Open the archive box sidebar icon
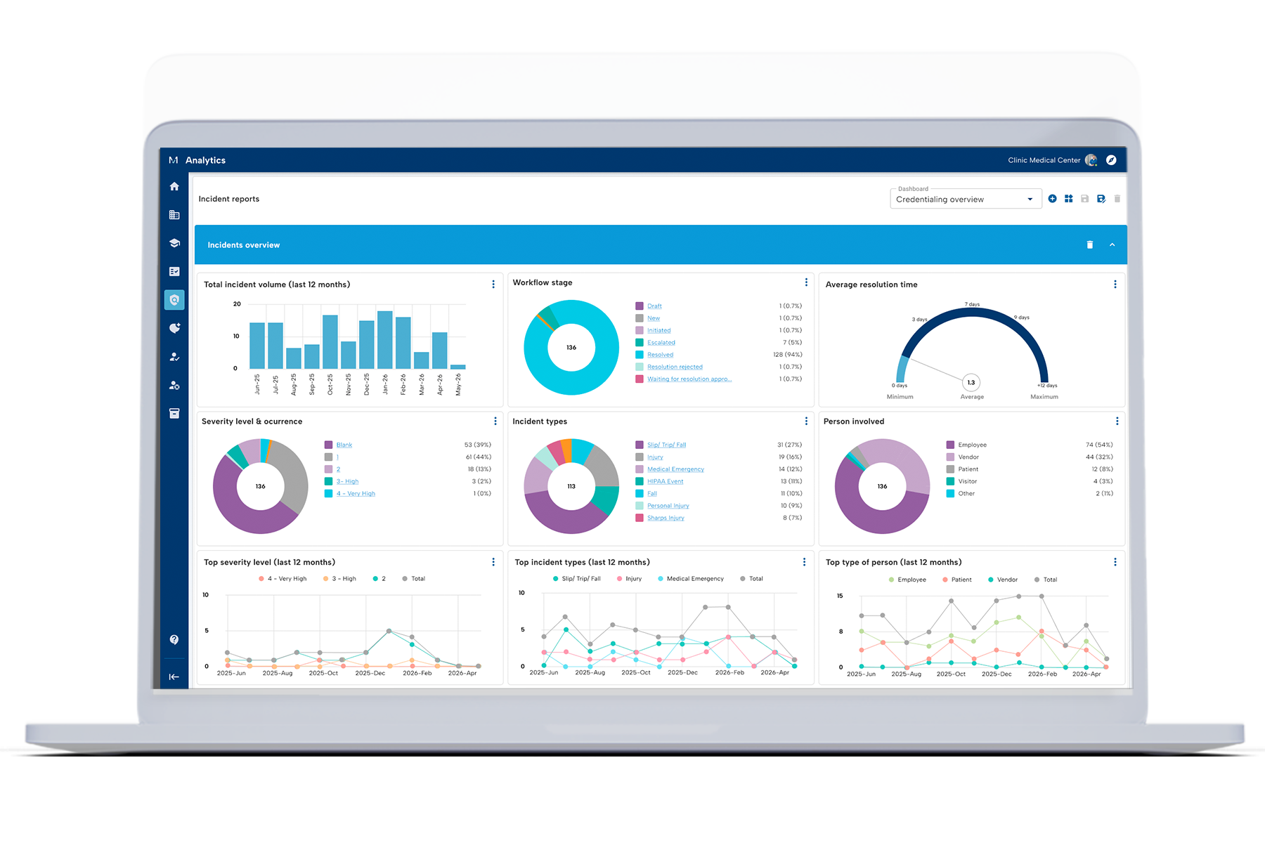The image size is (1265, 843). click(174, 413)
